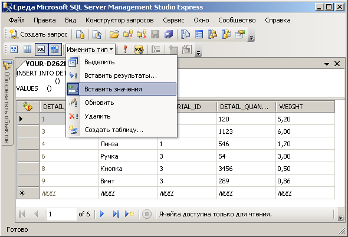The image size is (348, 237).
Task: Click the Verify SQL syntax icon
Action: (x=139, y=50)
